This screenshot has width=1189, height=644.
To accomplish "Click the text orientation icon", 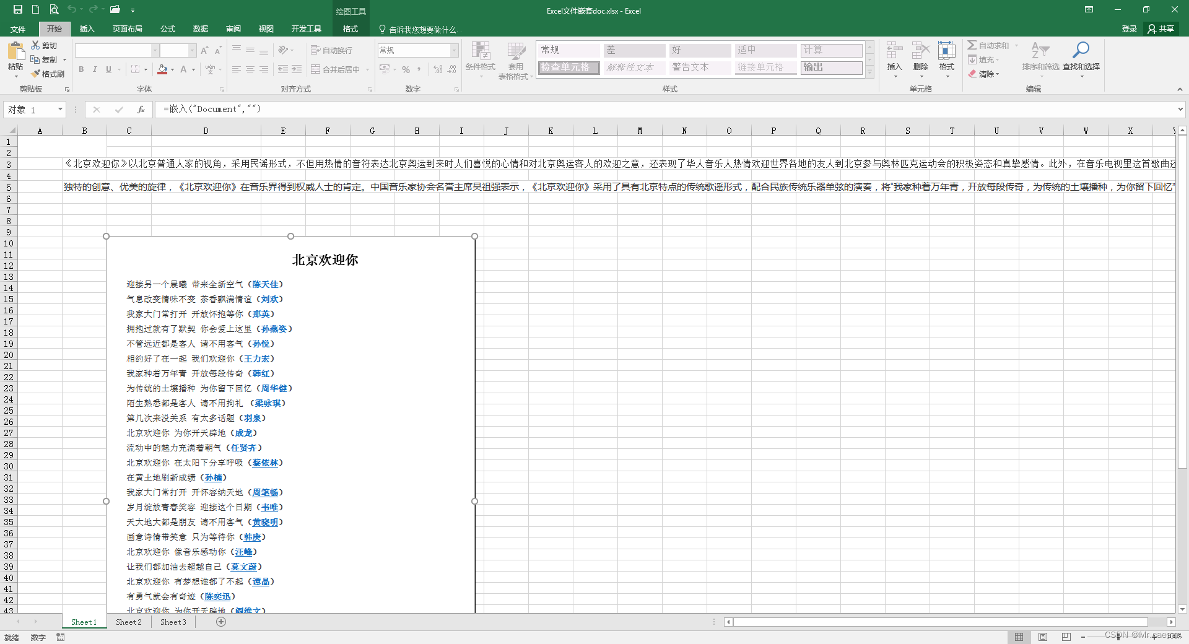I will (x=284, y=50).
